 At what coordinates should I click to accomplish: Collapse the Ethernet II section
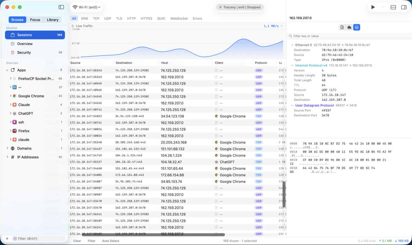click(292, 45)
